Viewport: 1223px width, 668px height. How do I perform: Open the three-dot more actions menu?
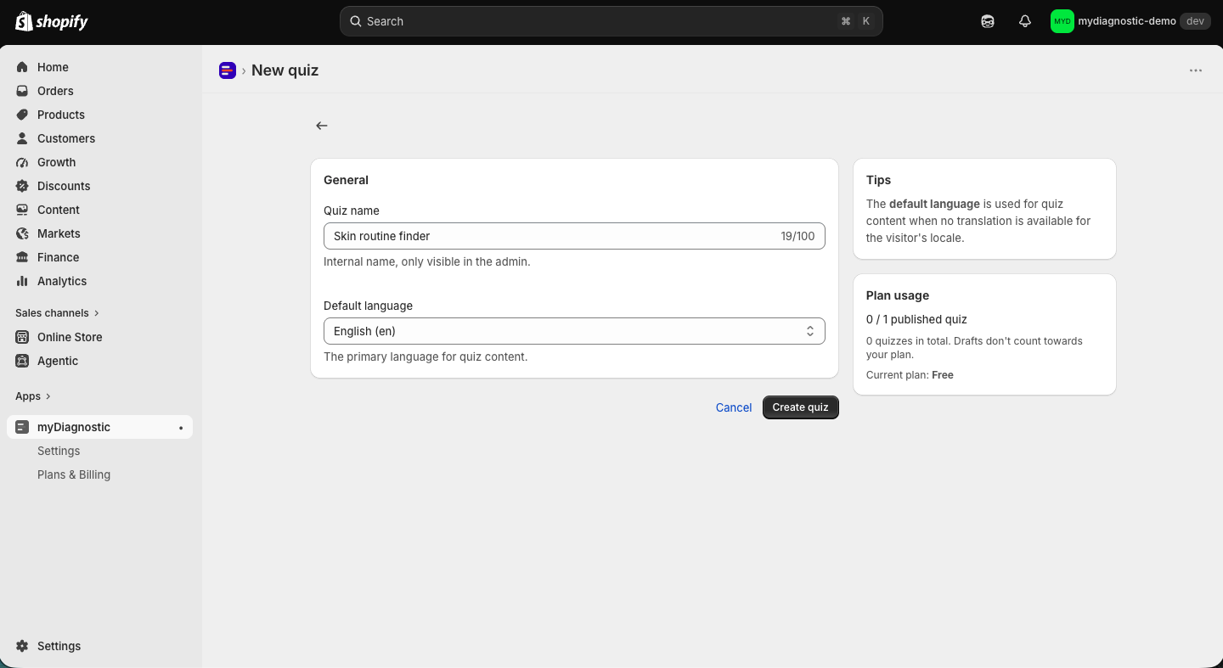tap(1196, 70)
